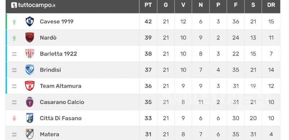Select the Barletta 1922 crest icon
Image resolution: width=289 pixels, height=140 pixels.
pyautogui.click(x=30, y=54)
